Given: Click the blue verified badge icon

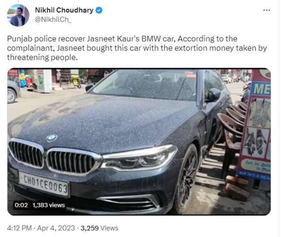Looking at the screenshot, I should [x=99, y=10].
